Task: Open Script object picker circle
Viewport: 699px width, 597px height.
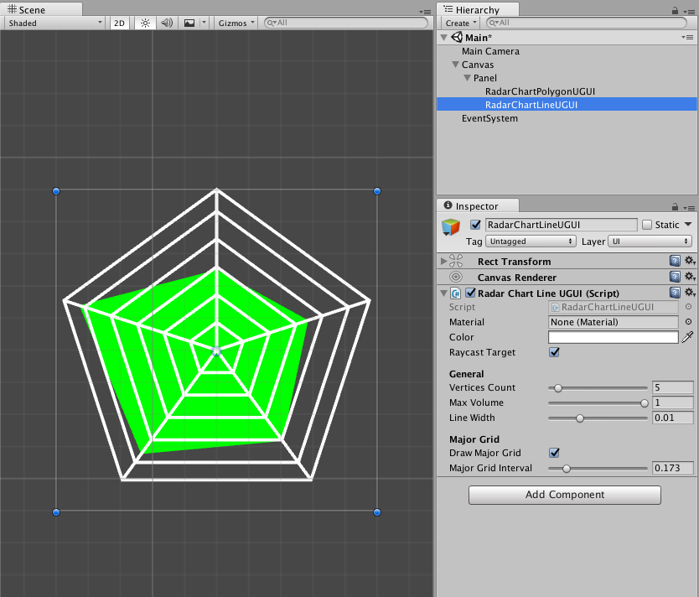Action: tap(688, 307)
